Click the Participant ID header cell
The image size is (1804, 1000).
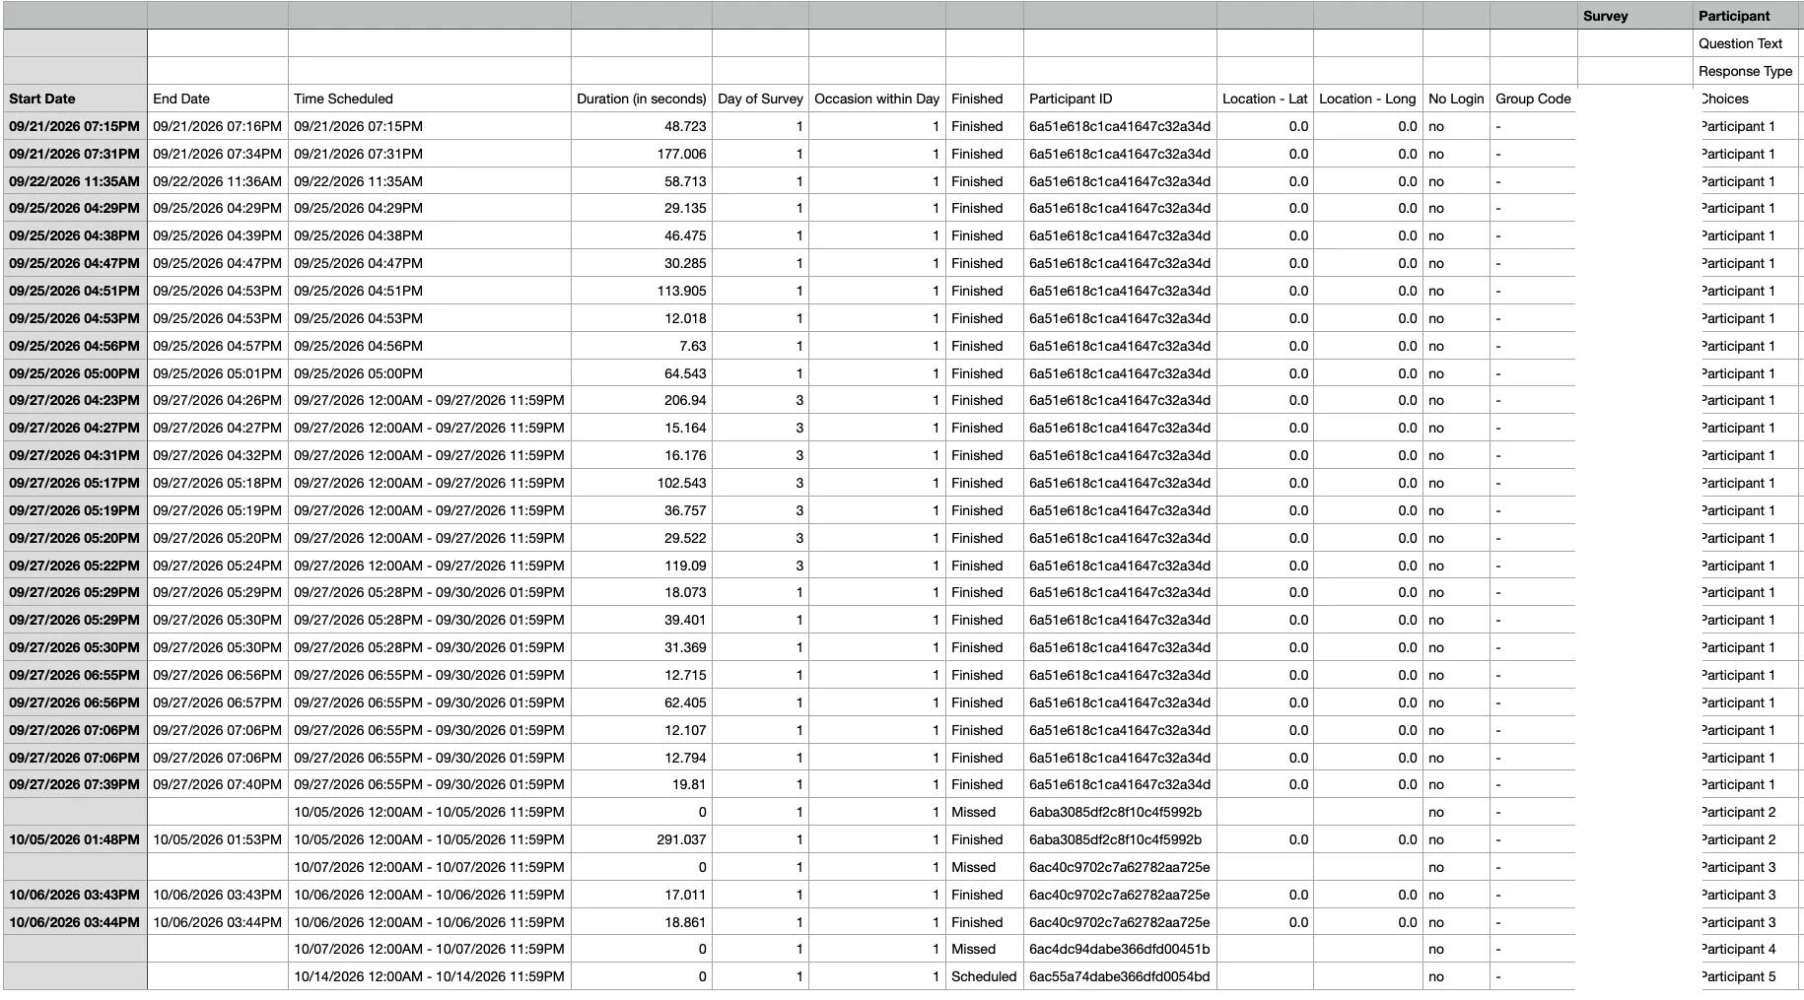[x=1120, y=99]
